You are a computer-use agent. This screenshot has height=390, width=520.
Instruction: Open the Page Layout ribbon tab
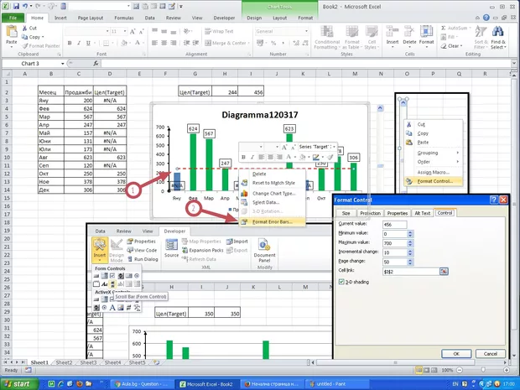(91, 18)
